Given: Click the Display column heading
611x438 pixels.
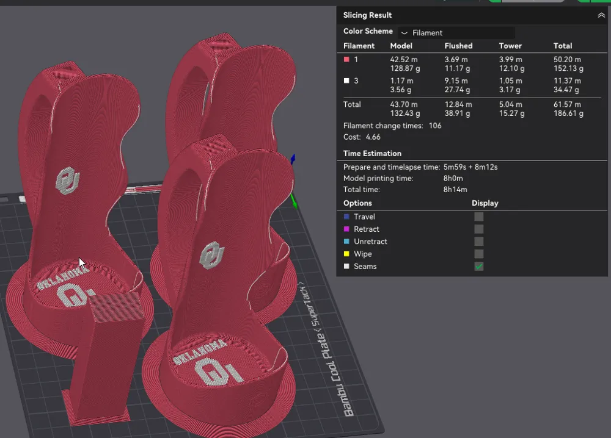Looking at the screenshot, I should (485, 203).
